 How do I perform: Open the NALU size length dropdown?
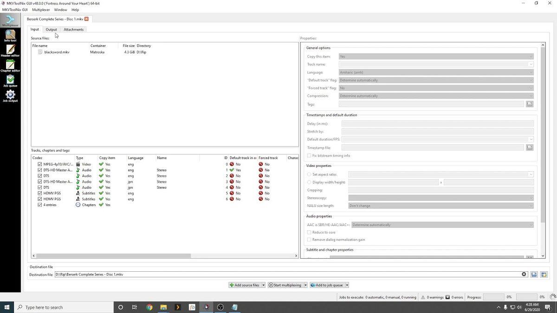point(531,205)
